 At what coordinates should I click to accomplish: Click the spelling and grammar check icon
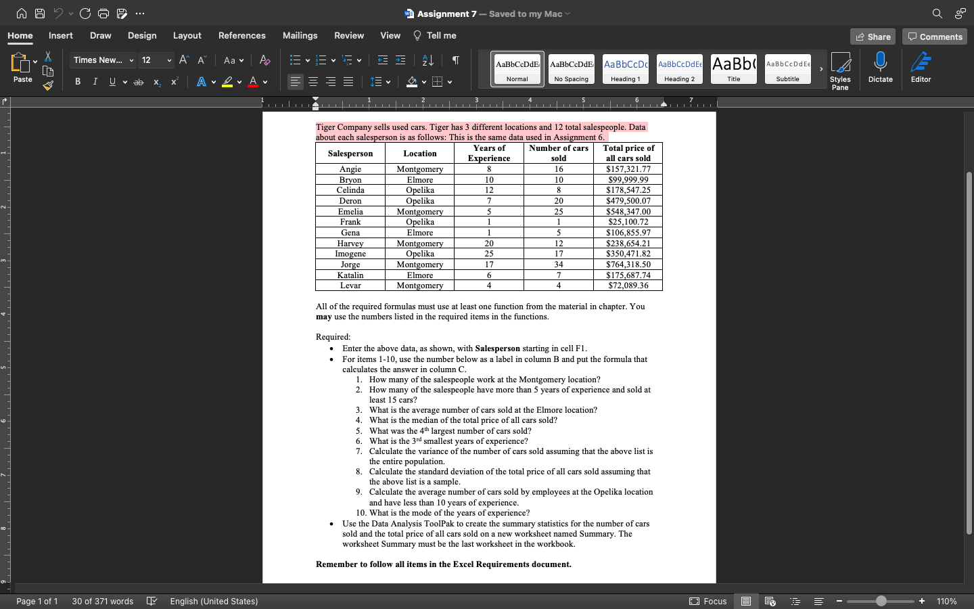[152, 601]
